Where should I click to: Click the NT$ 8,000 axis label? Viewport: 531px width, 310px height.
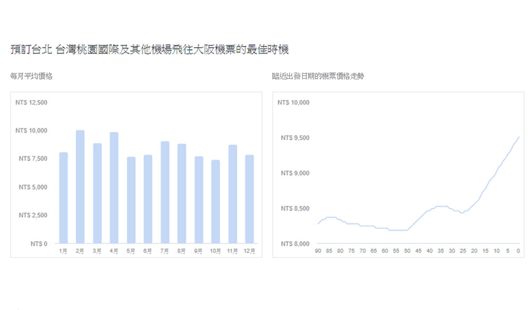tap(295, 244)
